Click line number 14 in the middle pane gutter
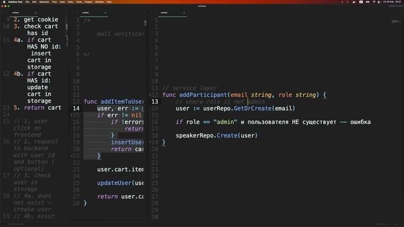This screenshot has height=227, width=404. pyautogui.click(x=76, y=108)
